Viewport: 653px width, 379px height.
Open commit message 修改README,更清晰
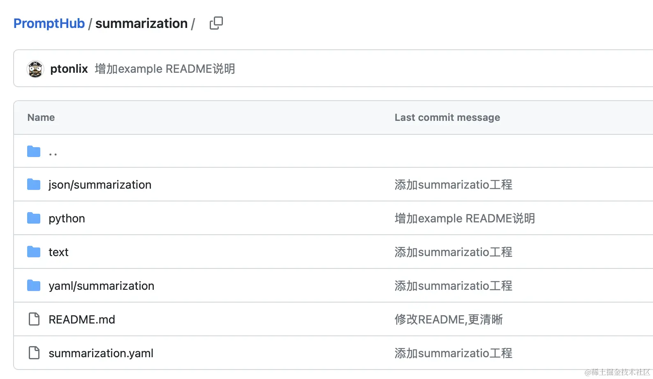tap(449, 320)
